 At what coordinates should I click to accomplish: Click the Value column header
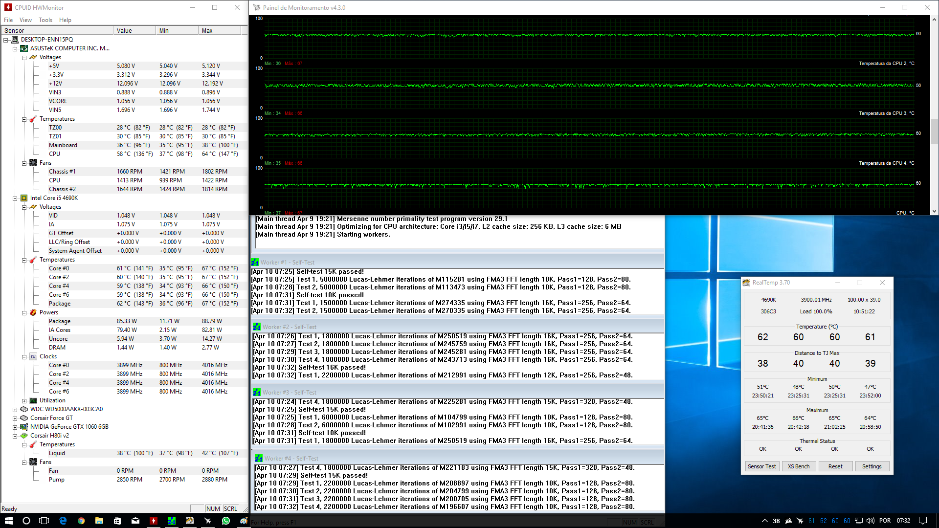(134, 30)
